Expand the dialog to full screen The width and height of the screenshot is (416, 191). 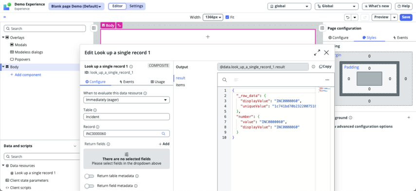(317, 52)
